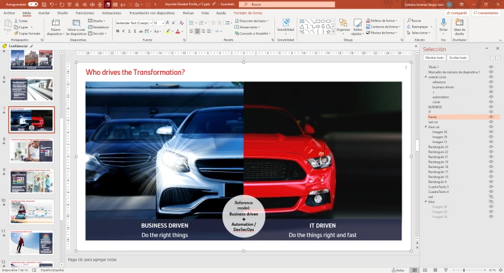Collapse the 'central circle' group

click(x=425, y=77)
